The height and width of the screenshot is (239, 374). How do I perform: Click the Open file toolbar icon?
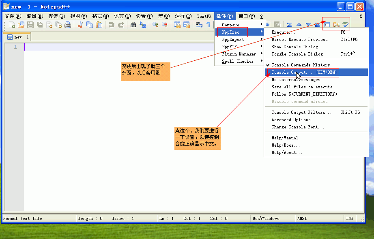click(x=21, y=25)
